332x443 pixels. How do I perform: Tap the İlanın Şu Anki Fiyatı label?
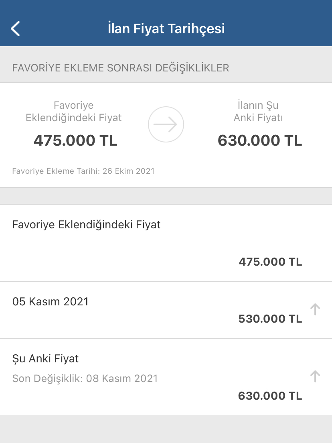[x=258, y=112]
